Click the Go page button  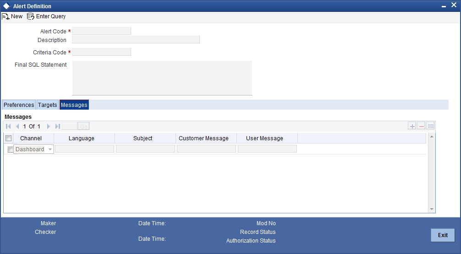pyautogui.click(x=84, y=126)
